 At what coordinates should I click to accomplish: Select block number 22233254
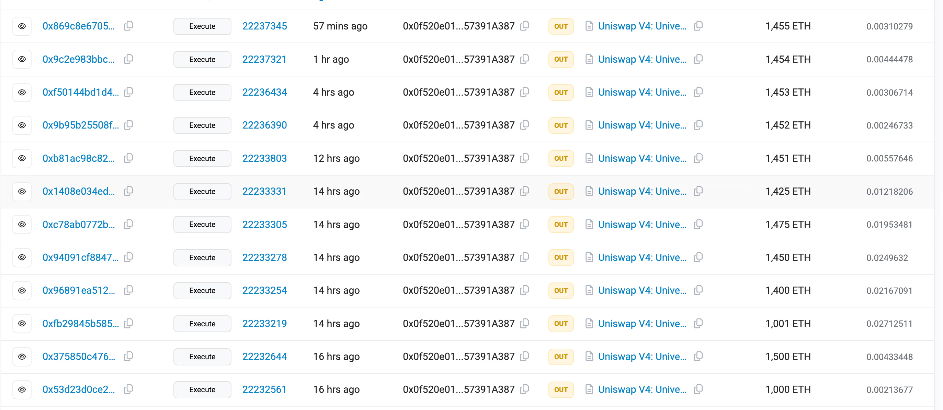(x=264, y=290)
